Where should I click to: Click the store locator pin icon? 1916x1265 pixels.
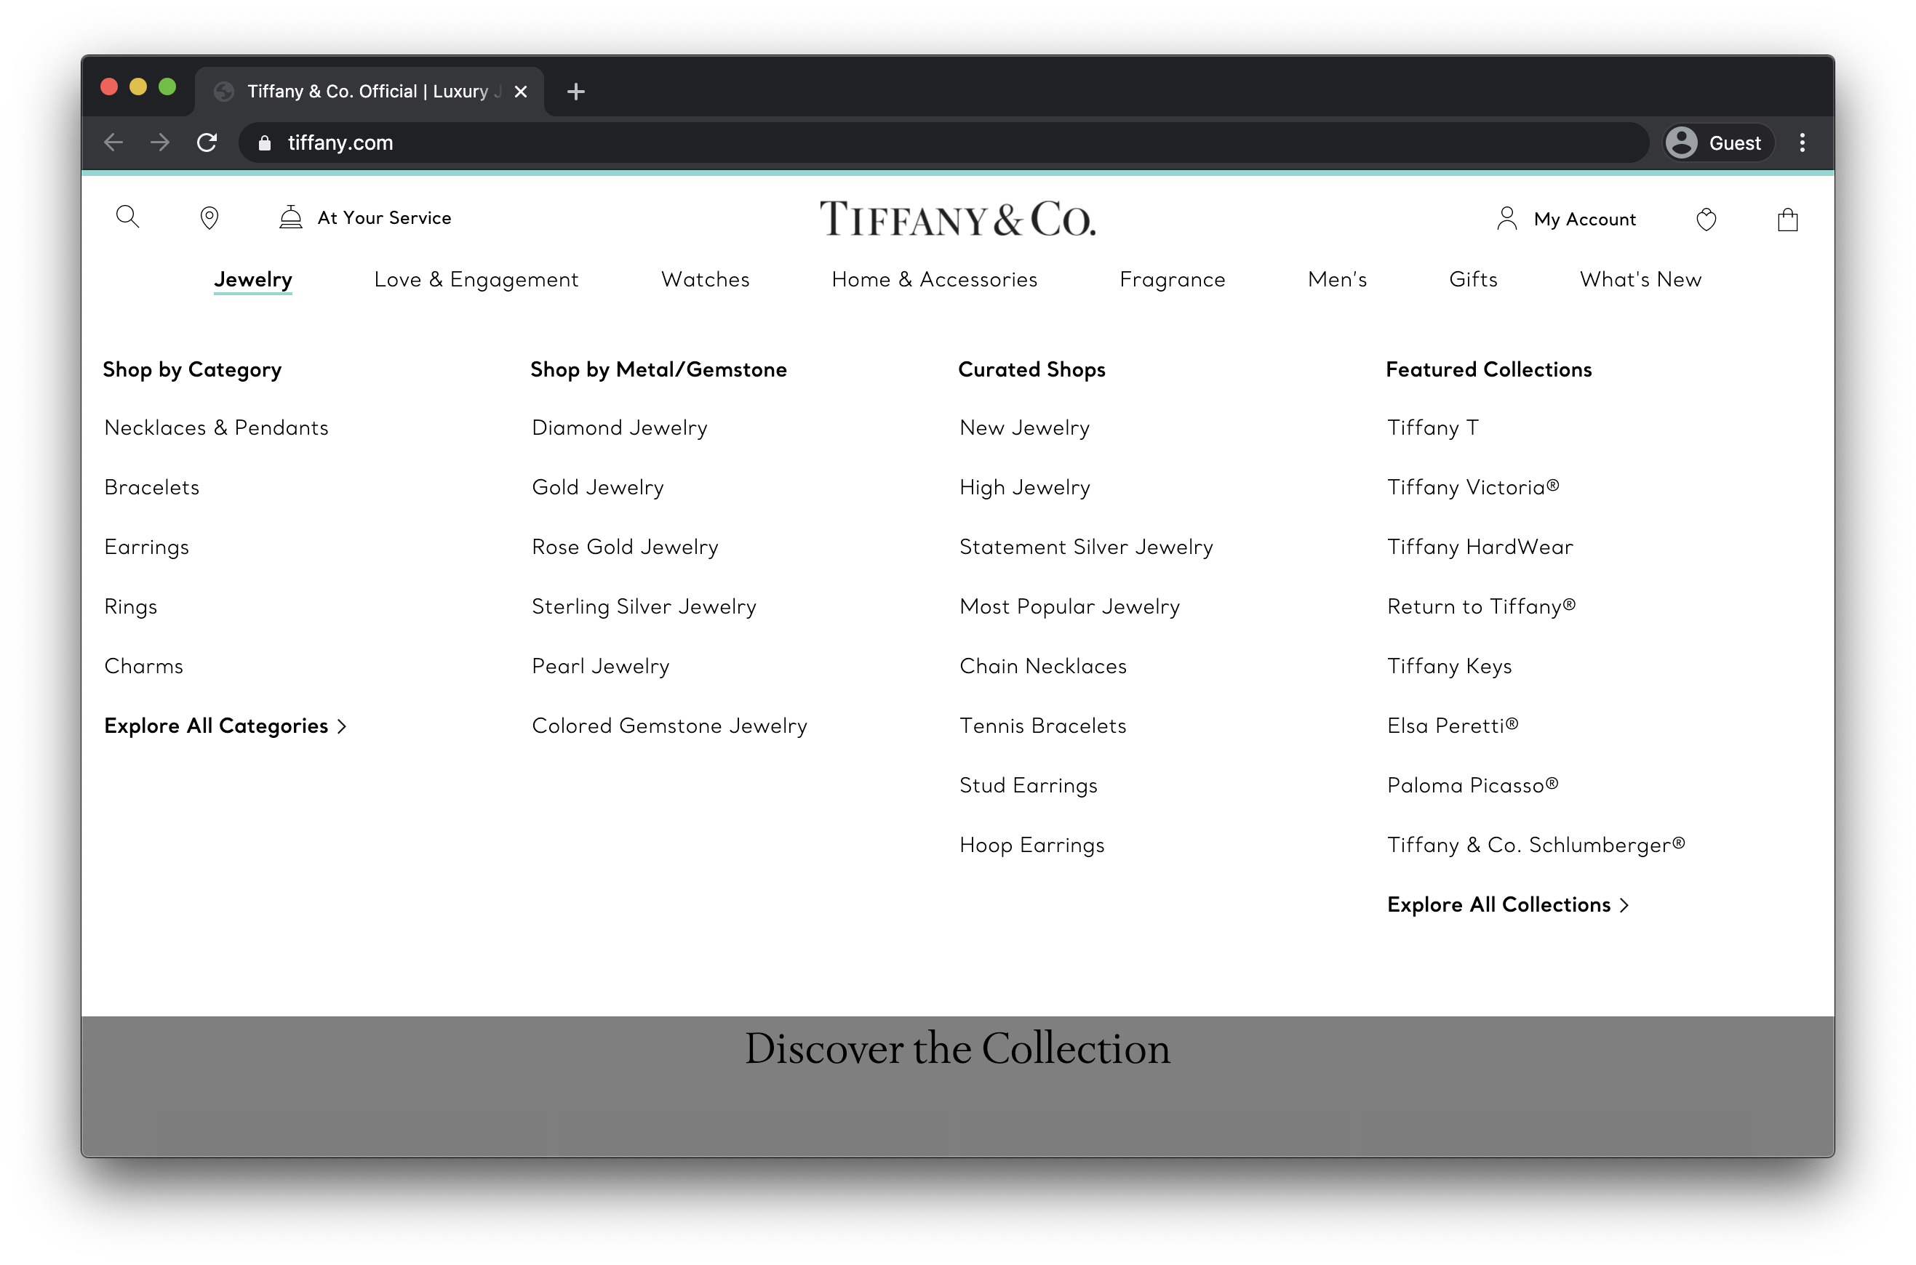coord(209,219)
